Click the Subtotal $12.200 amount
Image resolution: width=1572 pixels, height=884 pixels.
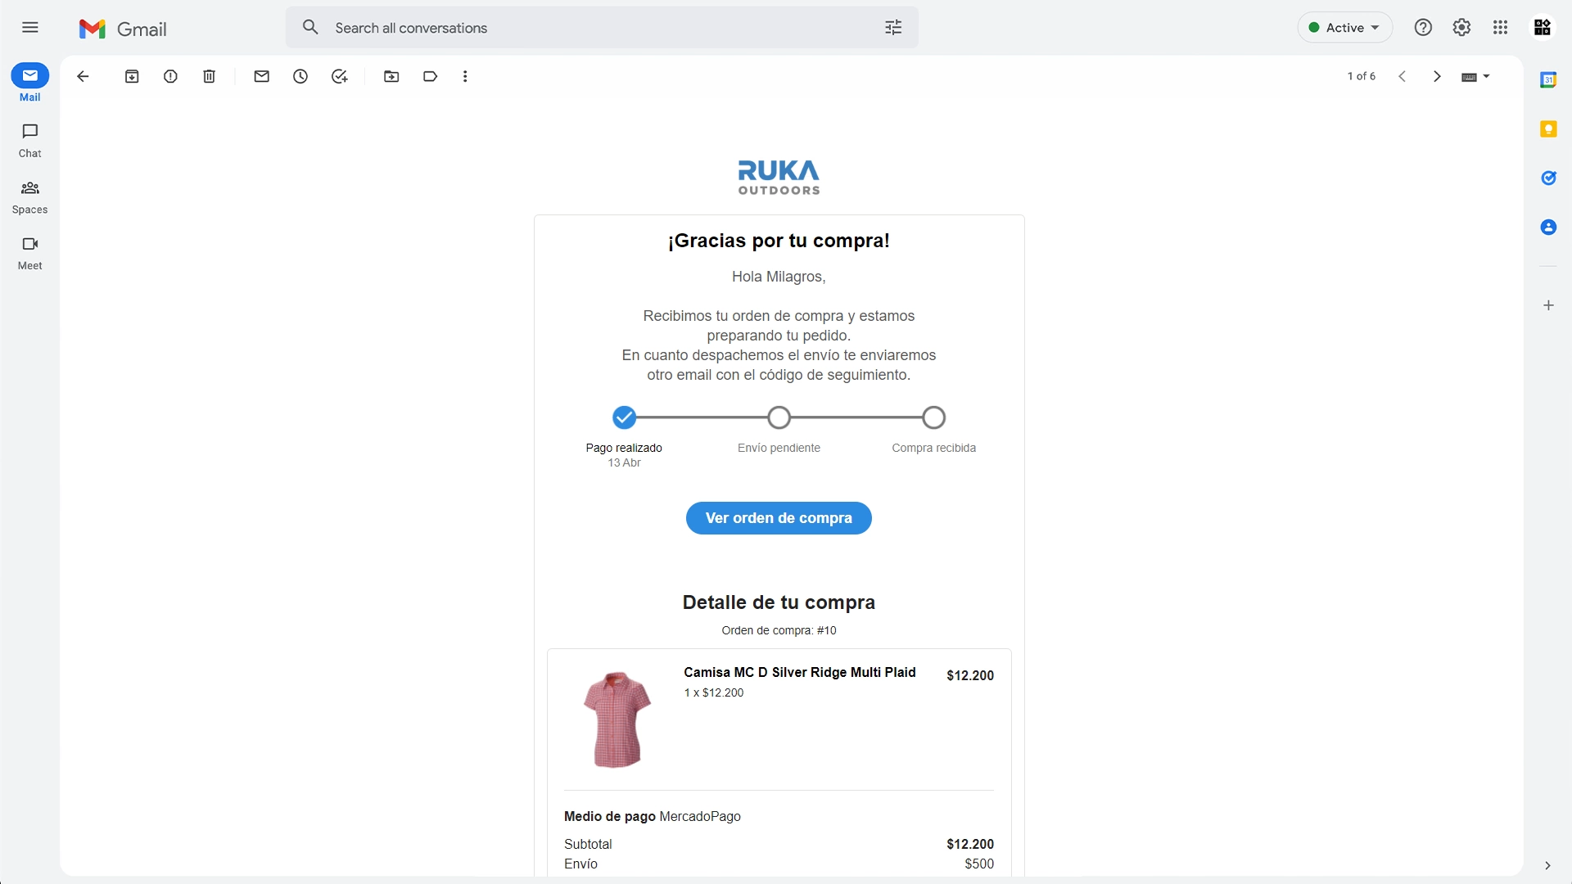pos(970,844)
